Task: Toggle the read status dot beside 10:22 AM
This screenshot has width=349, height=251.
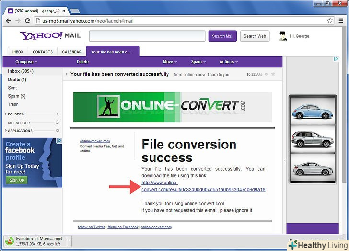Action: [x=266, y=74]
